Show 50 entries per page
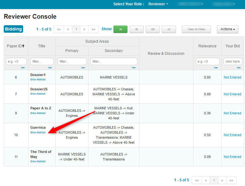This screenshot has height=186, width=245. coord(137,29)
